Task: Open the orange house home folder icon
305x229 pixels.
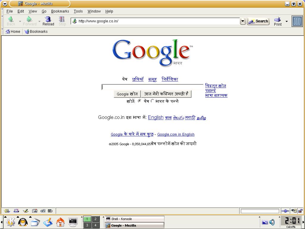Action: point(60,222)
